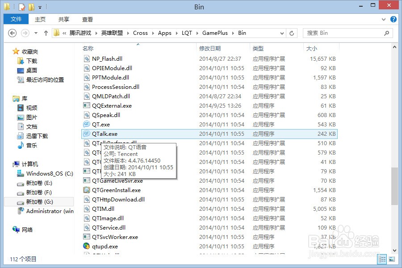Screen dimensions: 402x268
Task: Open recent locations dropdown arrow
Action: click(36, 33)
